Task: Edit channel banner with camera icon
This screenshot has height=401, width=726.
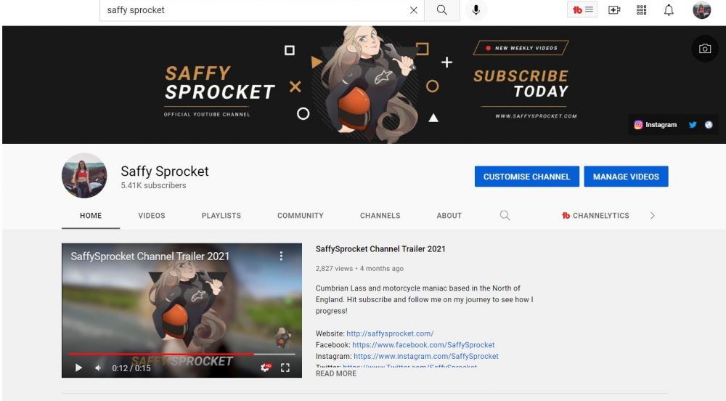Action: click(x=705, y=49)
